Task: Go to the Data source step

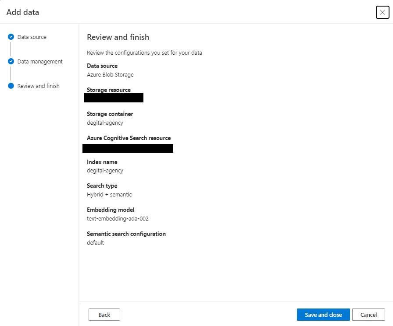Action: click(x=32, y=37)
